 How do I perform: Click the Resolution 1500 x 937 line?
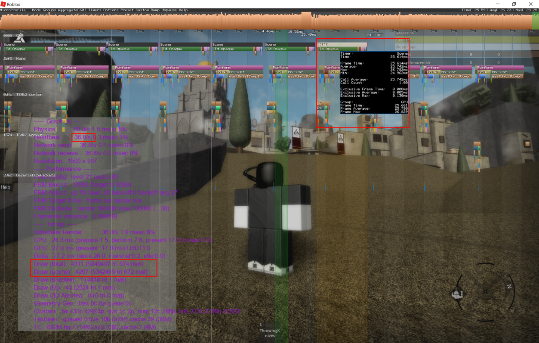(x=65, y=161)
